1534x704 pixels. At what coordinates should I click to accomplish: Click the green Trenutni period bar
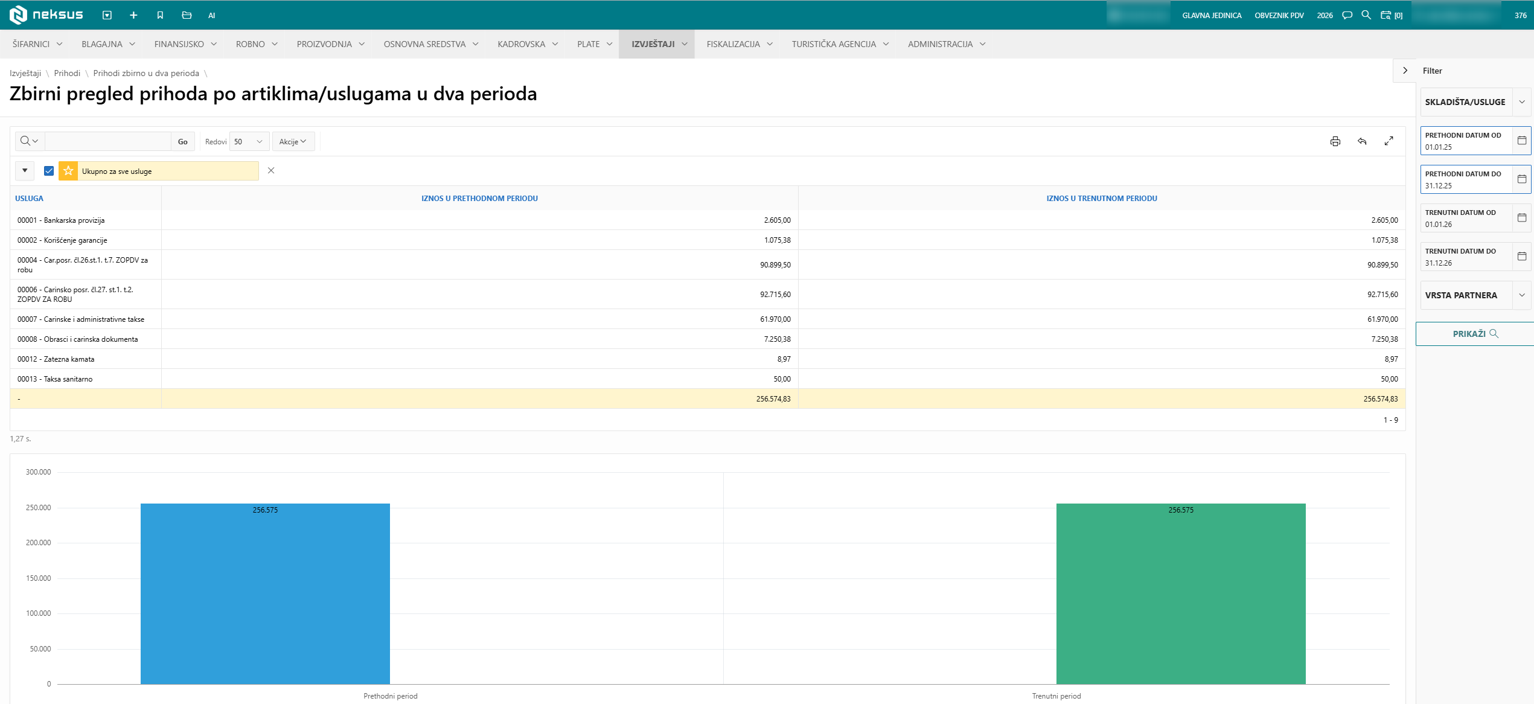(1181, 594)
